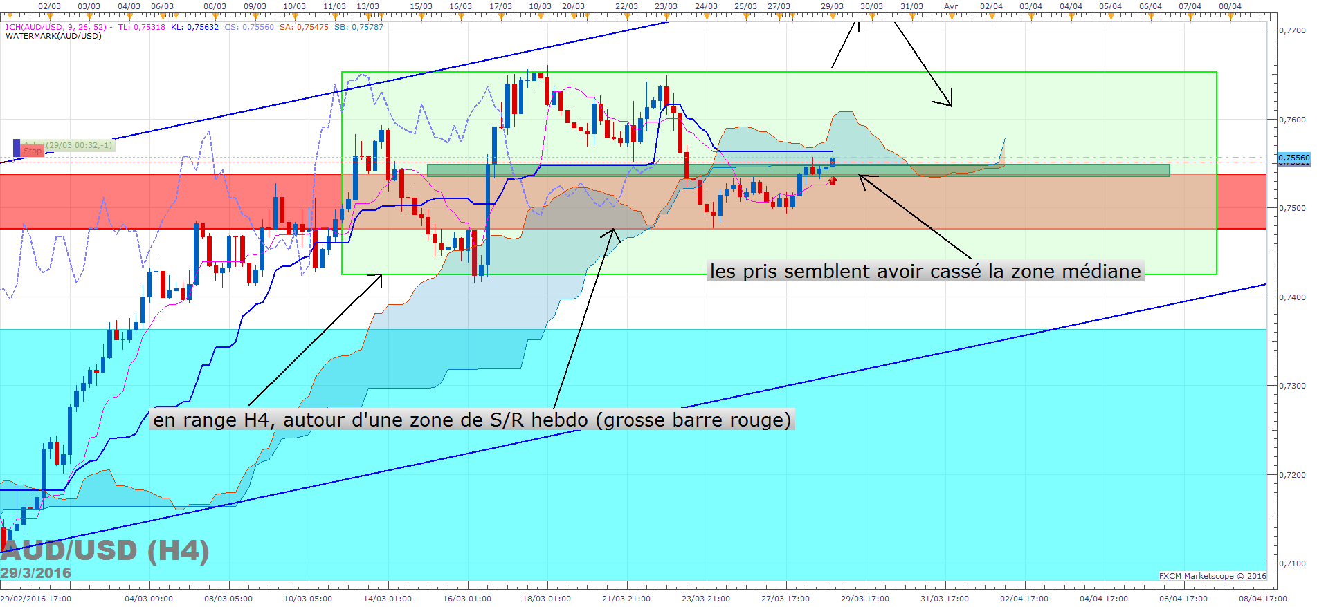Image resolution: width=1317 pixels, height=607 pixels.
Task: Click the 04/04 17:00 time axis label
Action: pos(1104,599)
